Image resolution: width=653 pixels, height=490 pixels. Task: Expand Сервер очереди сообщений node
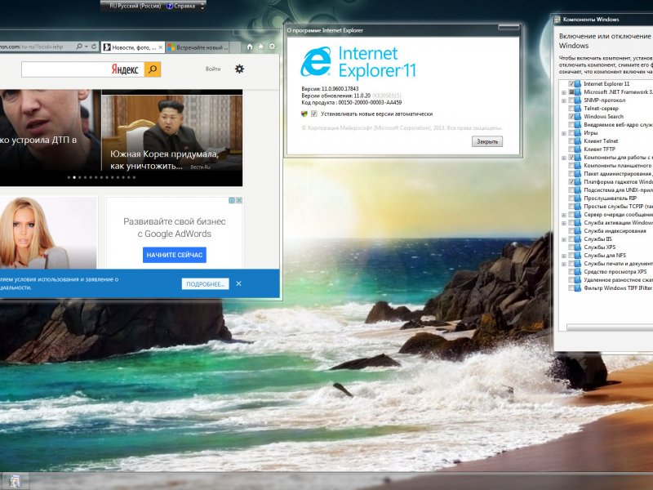(564, 215)
